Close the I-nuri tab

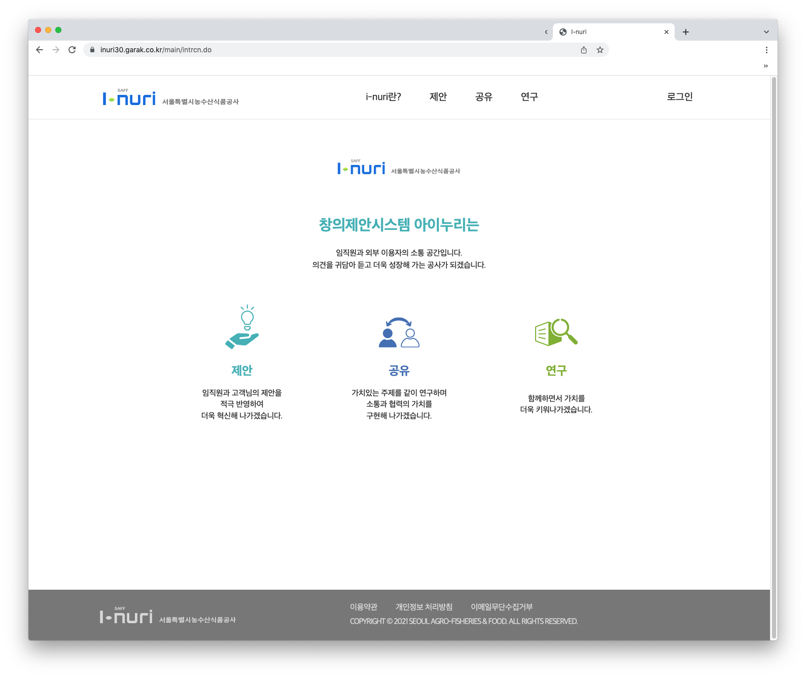667,32
